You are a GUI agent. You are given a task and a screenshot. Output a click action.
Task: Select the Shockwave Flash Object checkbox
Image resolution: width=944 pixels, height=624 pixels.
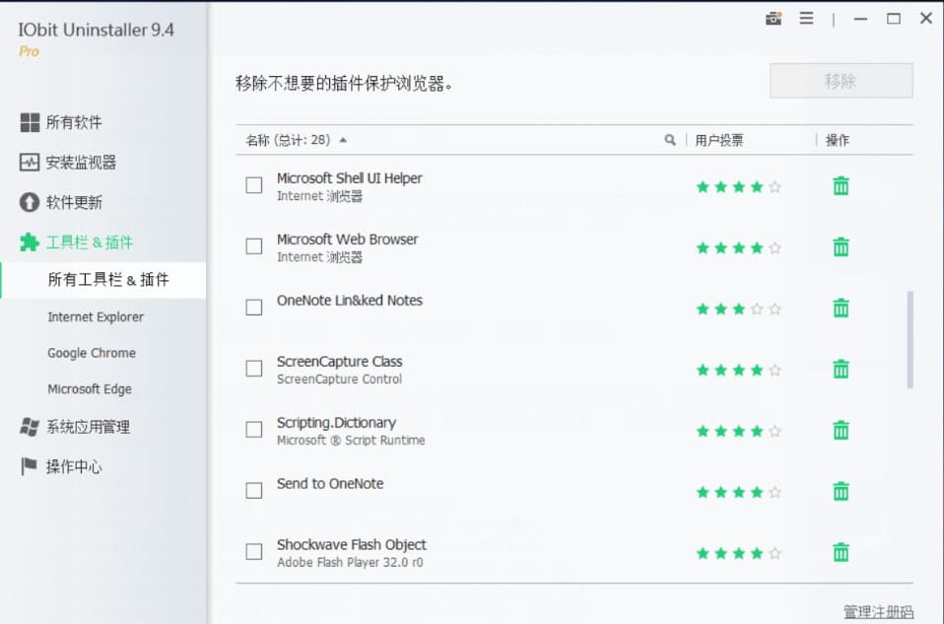click(254, 552)
